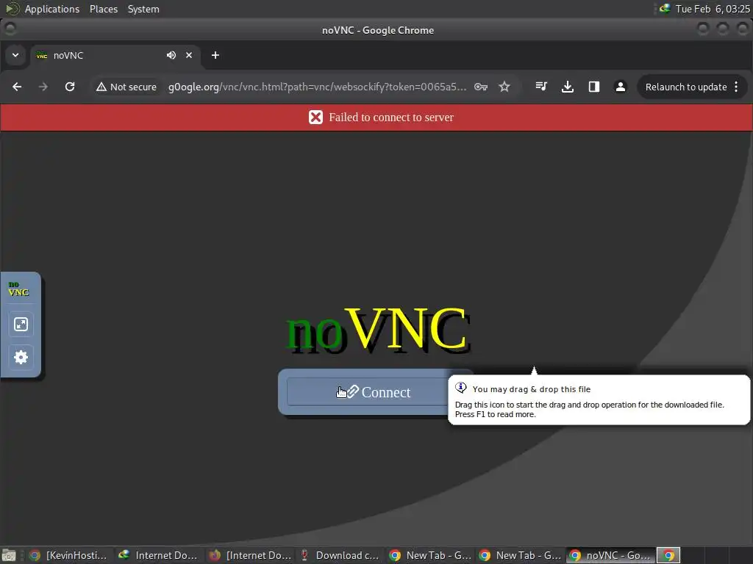Bookmark this page with the star
753x564 pixels.
pos(504,87)
